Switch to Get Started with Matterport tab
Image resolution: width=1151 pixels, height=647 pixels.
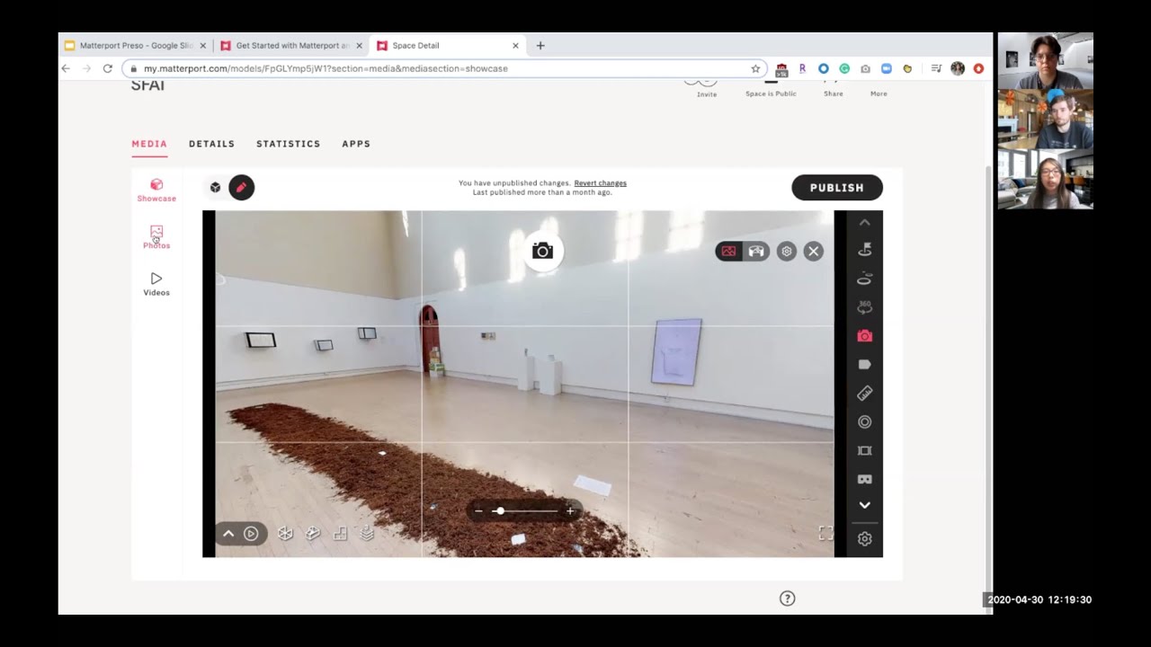[291, 46]
